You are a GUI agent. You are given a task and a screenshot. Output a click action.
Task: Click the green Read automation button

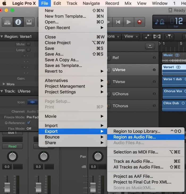coord(12,146)
